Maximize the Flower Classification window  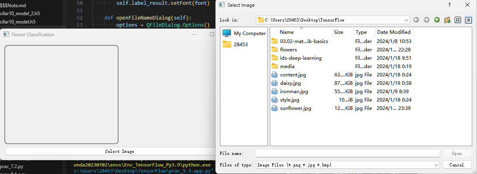tap(212, 34)
